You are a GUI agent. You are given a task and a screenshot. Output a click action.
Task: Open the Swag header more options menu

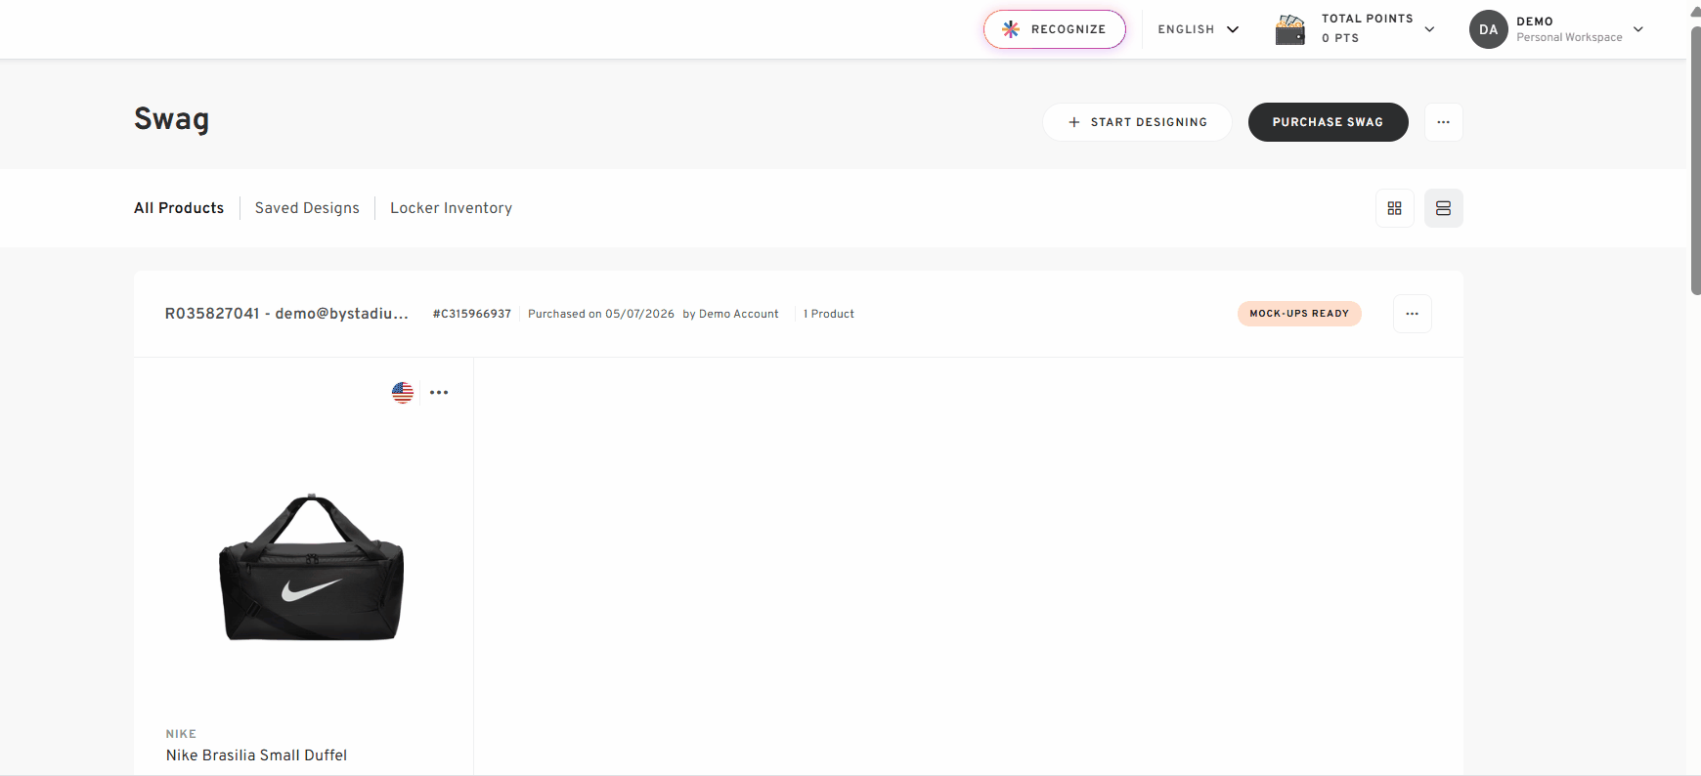[x=1443, y=122]
